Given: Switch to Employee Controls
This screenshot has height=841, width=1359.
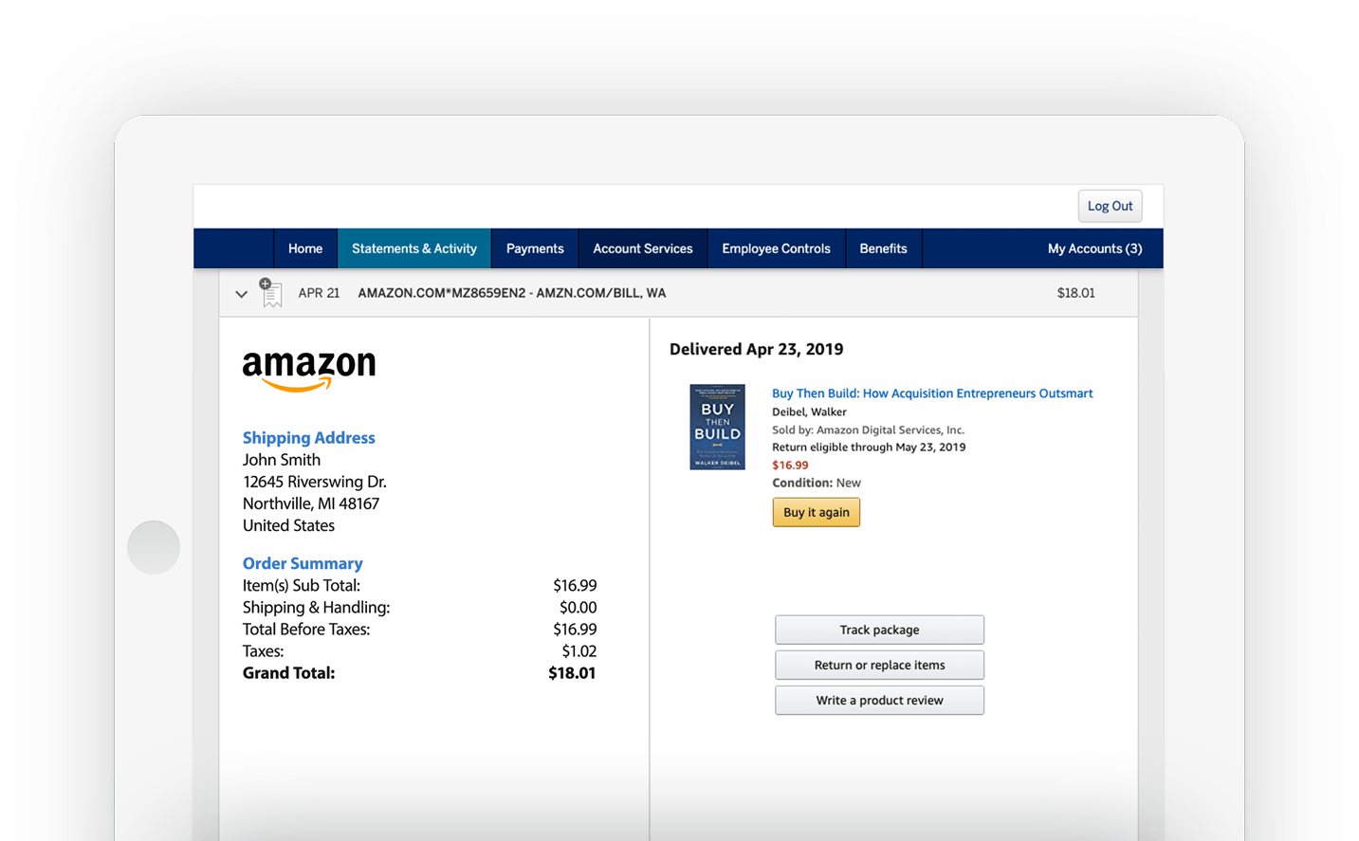Looking at the screenshot, I should click(x=776, y=248).
